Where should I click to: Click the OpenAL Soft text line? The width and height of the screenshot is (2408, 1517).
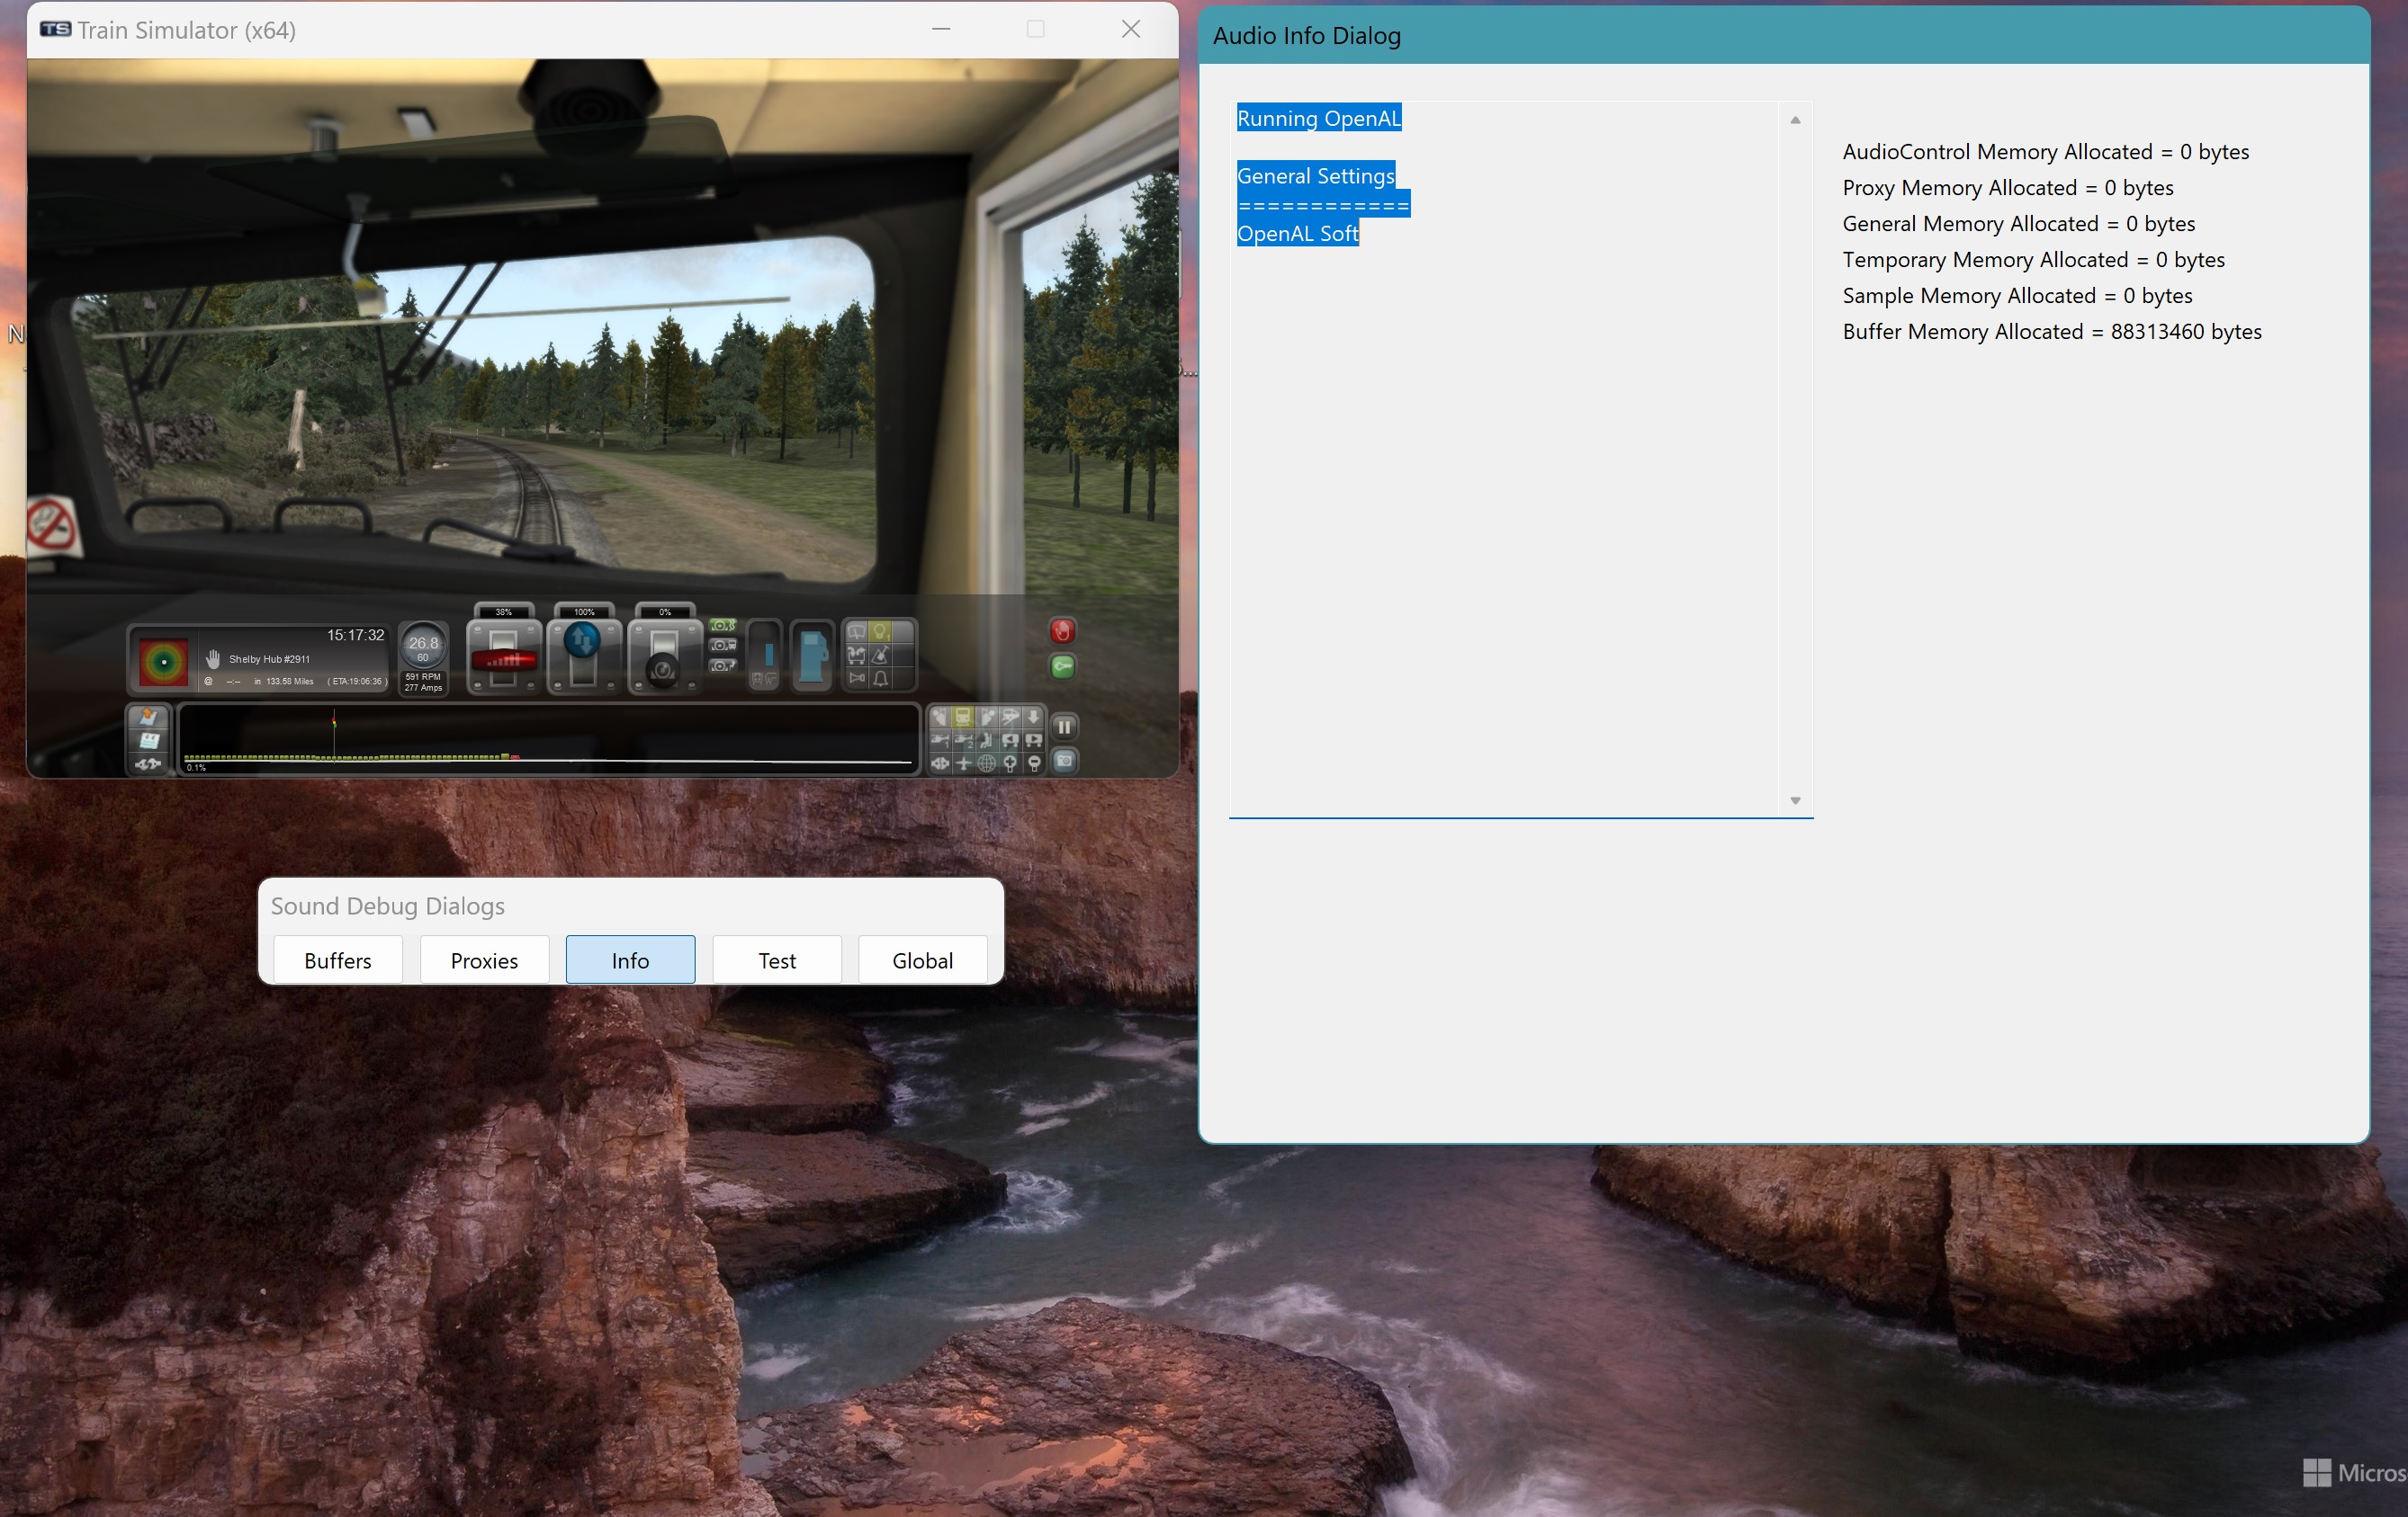(x=1297, y=234)
